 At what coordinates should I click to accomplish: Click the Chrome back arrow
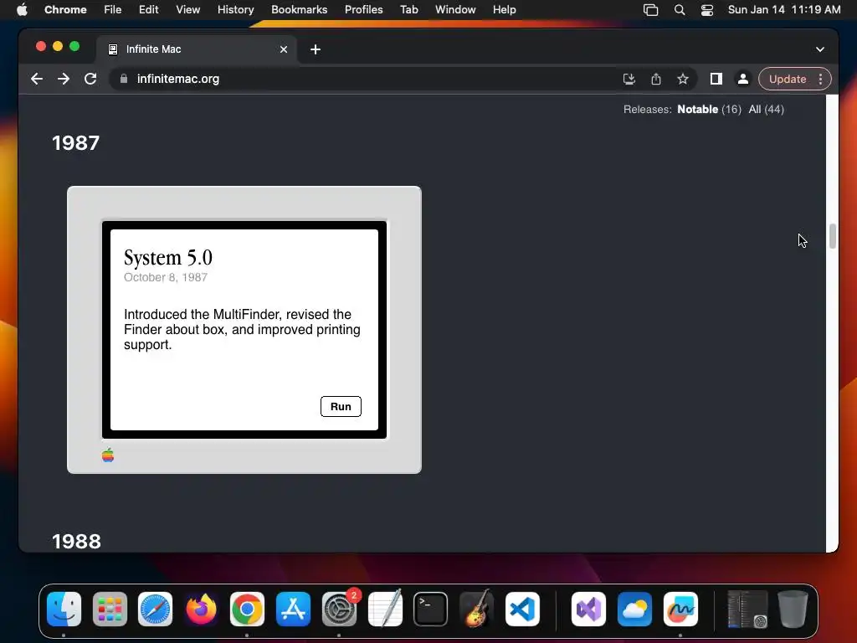37,79
